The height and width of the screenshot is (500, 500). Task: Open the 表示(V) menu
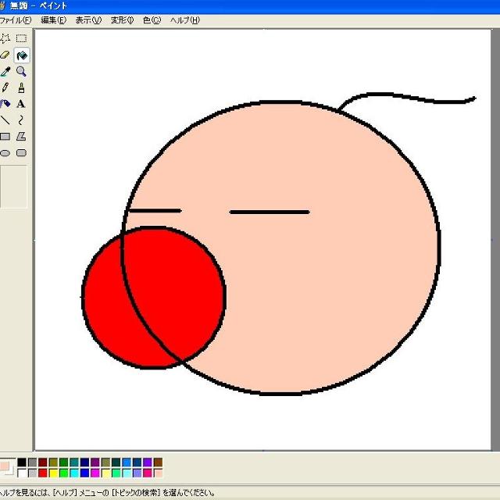coord(88,20)
